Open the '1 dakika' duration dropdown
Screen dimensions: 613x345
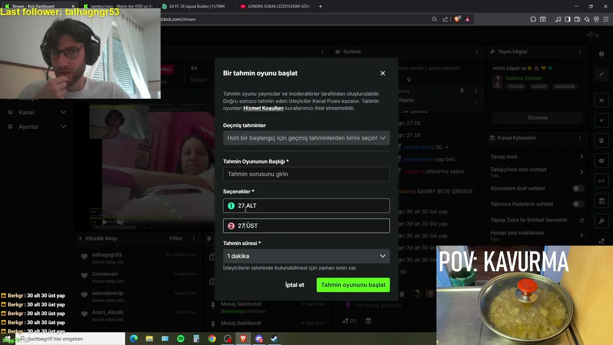click(x=306, y=256)
